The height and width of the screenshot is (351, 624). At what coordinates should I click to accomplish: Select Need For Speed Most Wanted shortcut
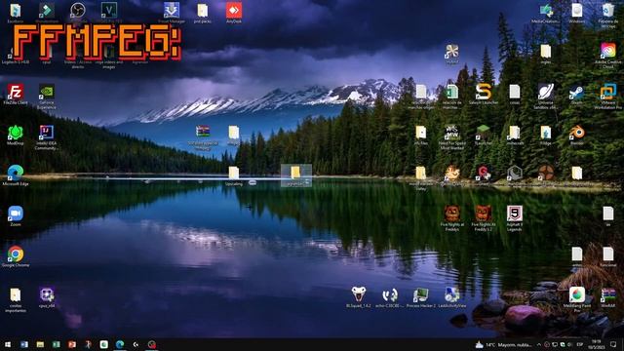[452, 137]
